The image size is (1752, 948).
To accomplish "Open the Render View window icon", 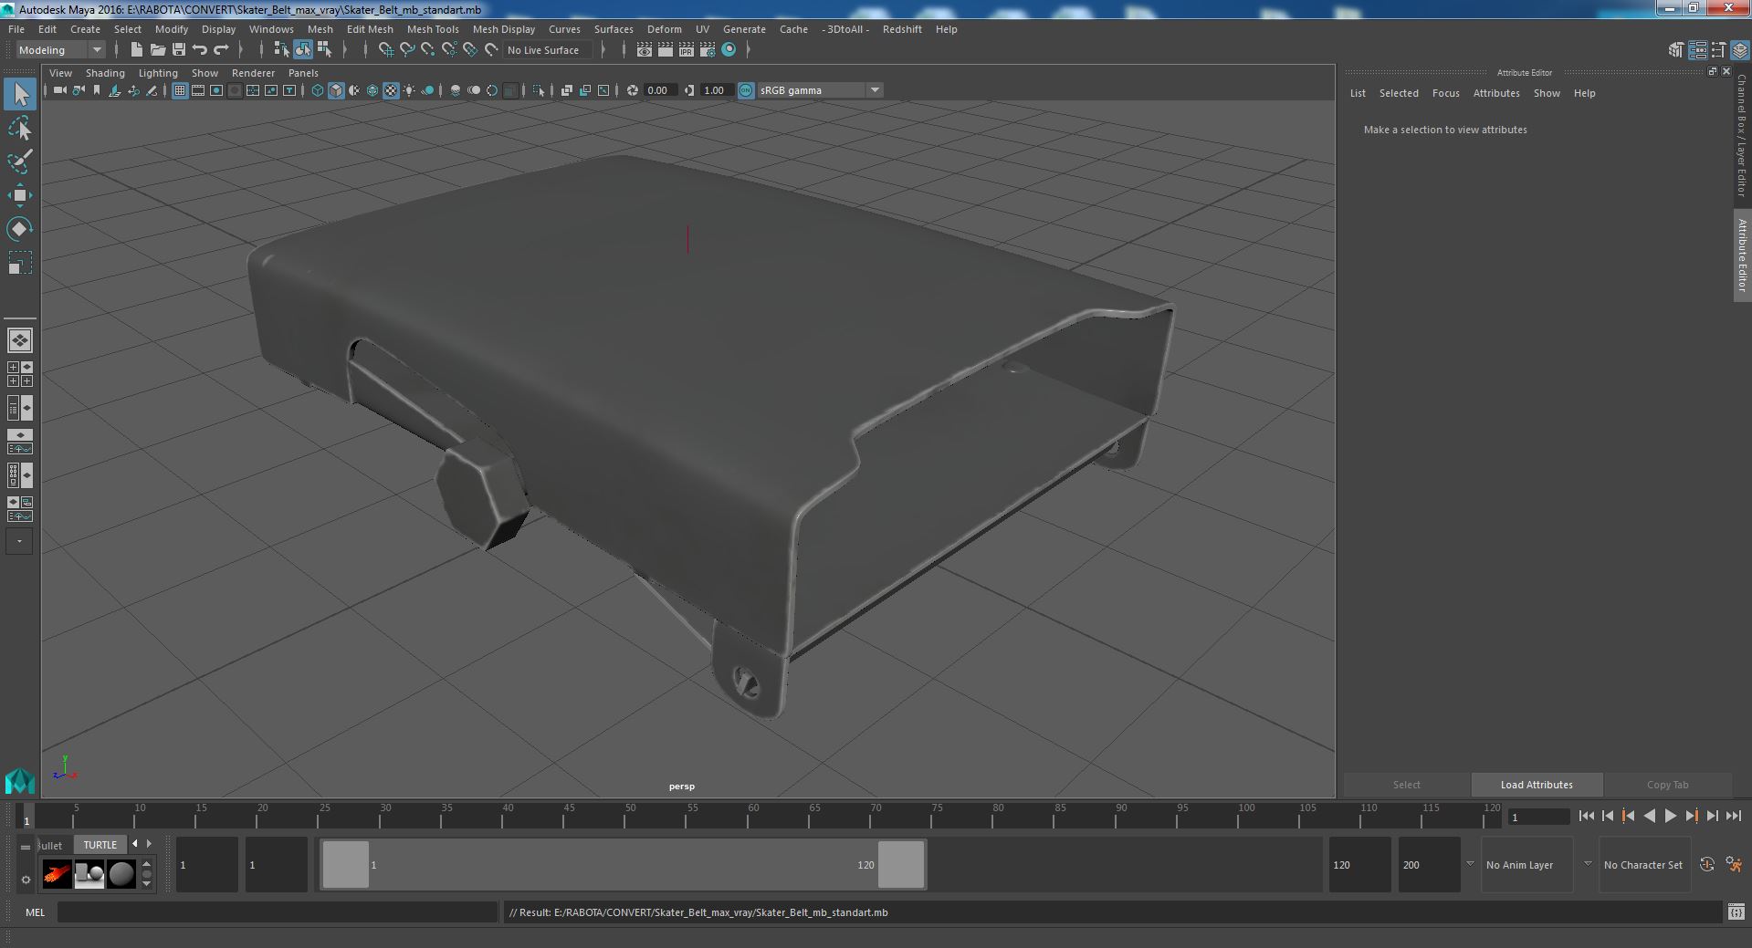I will (645, 50).
